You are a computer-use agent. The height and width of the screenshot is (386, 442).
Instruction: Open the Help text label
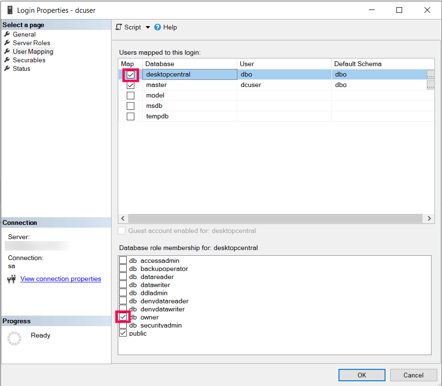tap(170, 28)
